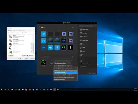Viewport: 138px width, 104px height.
Task: Choose Speakers (High Definition Audio Device) from the list
Action: point(66,68)
